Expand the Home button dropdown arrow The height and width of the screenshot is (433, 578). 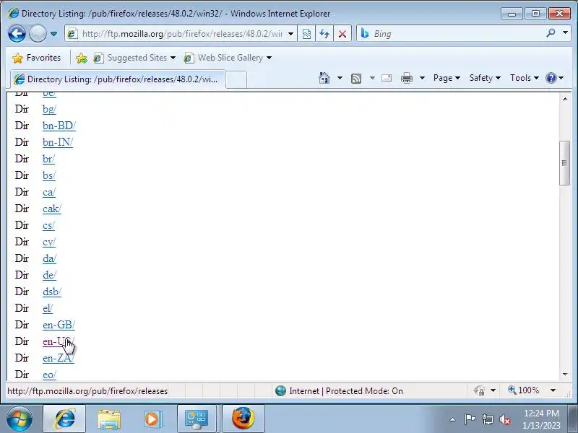pos(340,78)
